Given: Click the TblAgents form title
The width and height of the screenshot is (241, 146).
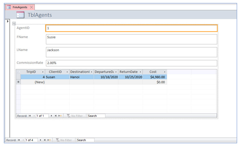Looking at the screenshot, I should [40, 15].
